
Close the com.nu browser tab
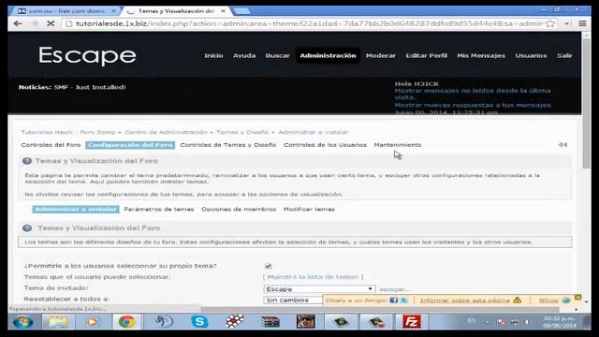[x=113, y=11]
